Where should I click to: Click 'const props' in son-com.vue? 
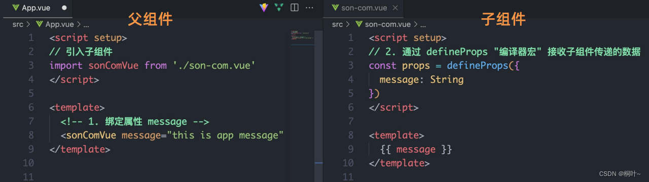tap(400, 65)
